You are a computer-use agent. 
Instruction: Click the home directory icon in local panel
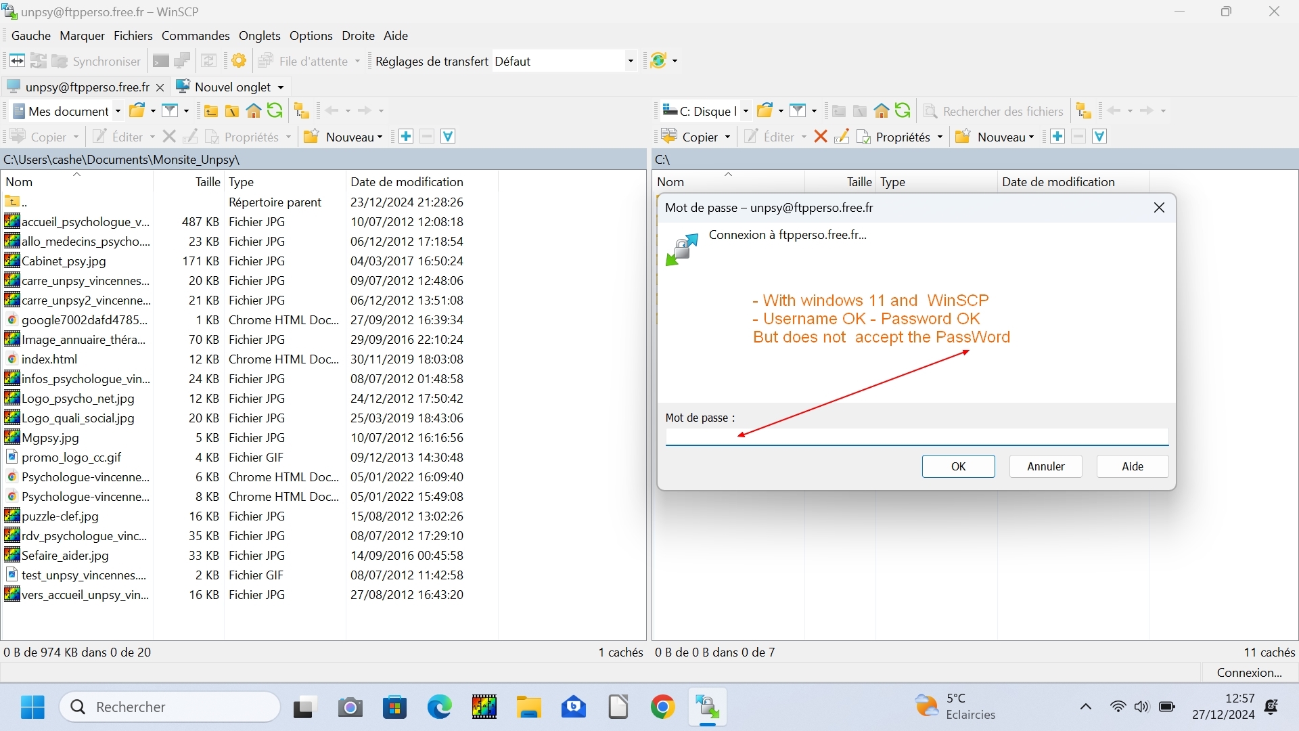254,110
